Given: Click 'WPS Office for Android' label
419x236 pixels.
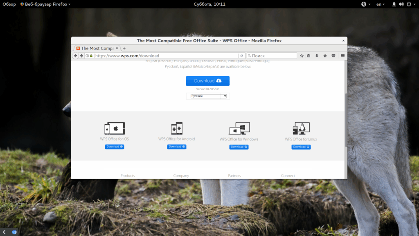Looking at the screenshot, I should point(177,139).
